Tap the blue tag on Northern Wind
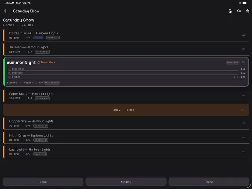The width and height of the screenshot is (252, 189). click(x=39, y=38)
